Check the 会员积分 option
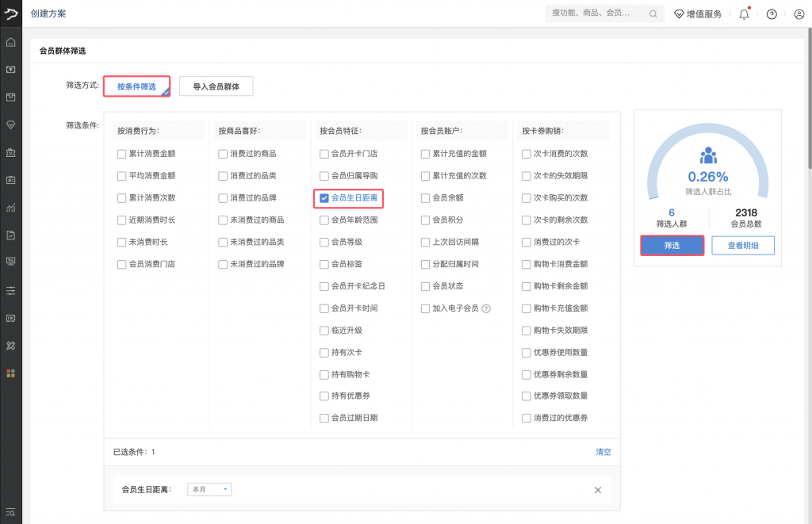The width and height of the screenshot is (812, 524). tap(426, 220)
